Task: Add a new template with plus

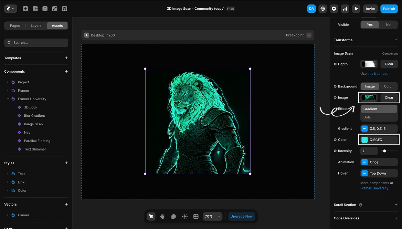Action: click(x=66, y=58)
